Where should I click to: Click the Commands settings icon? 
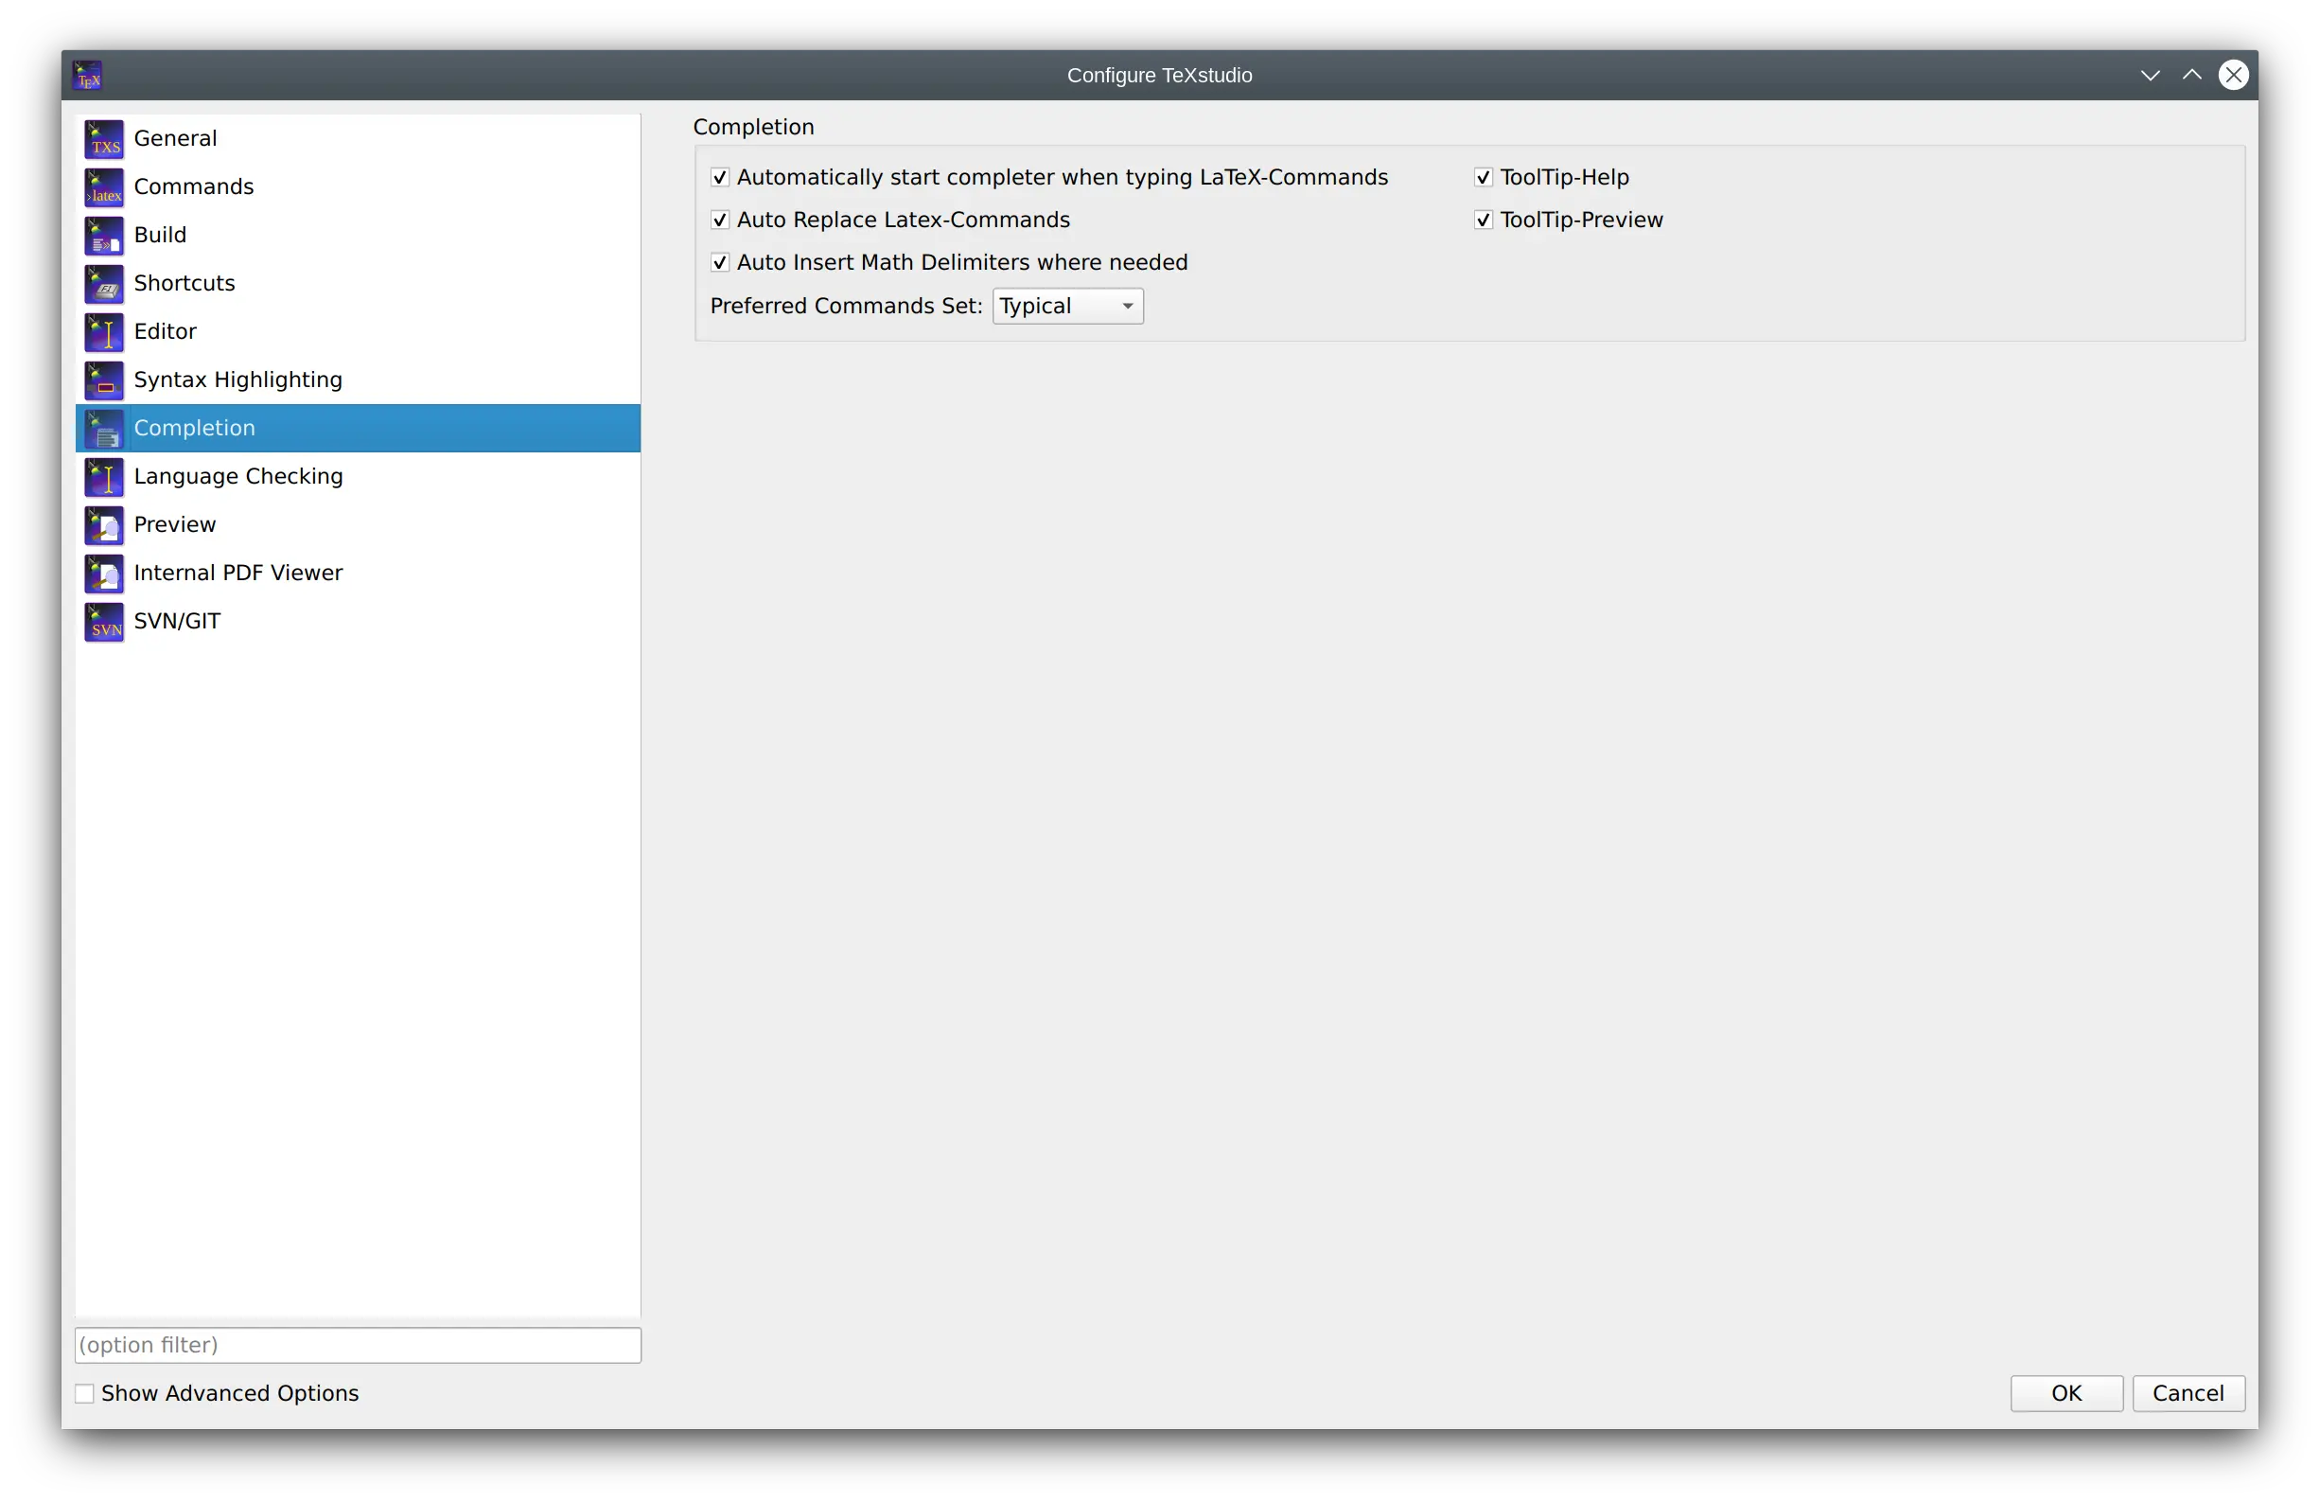(105, 186)
